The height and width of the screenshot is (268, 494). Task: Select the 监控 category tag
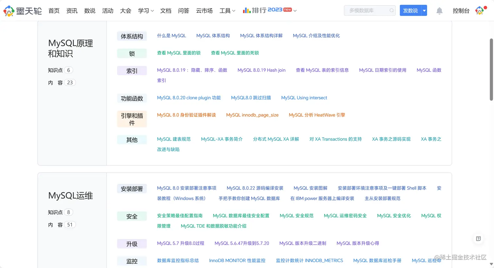132,261
